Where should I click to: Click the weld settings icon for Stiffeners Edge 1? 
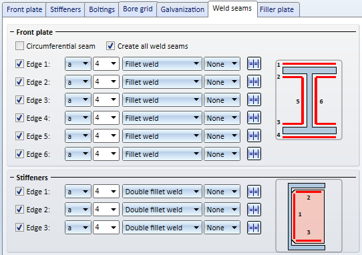(x=254, y=192)
